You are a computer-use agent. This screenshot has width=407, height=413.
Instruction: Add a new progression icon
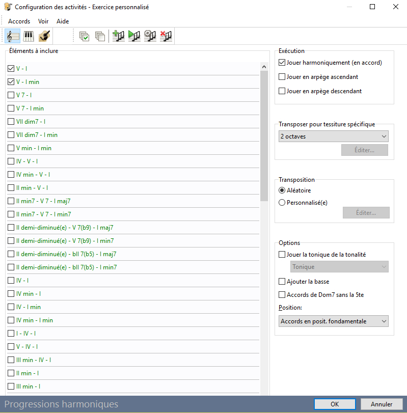click(118, 36)
